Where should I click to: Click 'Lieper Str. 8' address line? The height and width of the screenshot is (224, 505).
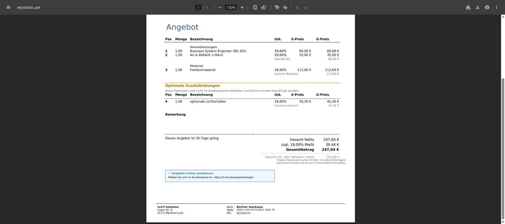tap(166, 210)
